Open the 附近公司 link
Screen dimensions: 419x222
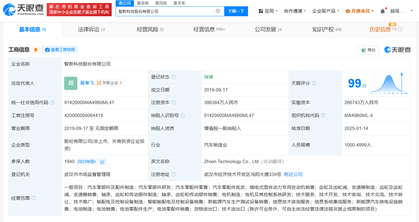(293, 174)
